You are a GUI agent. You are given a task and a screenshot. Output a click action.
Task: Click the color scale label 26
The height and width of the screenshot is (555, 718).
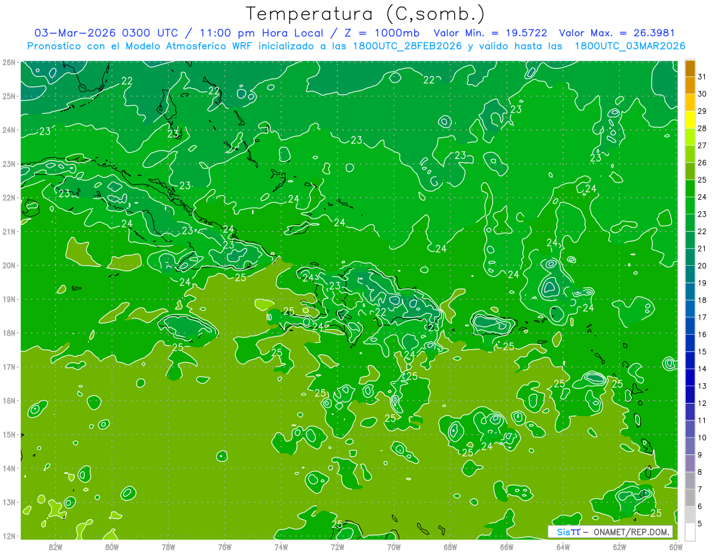click(x=702, y=162)
